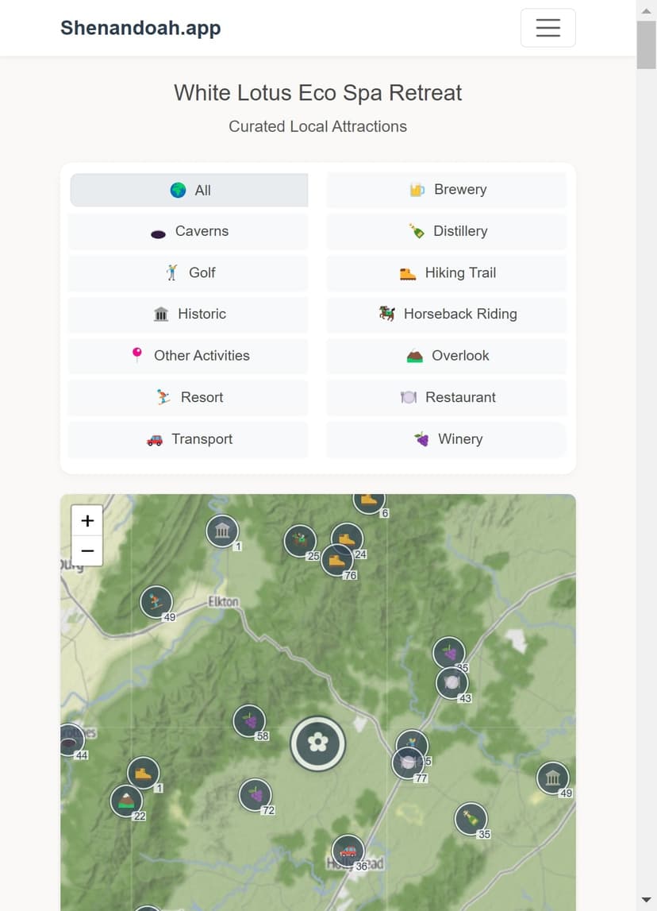Click the scrollbar up arrow

[x=646, y=10]
